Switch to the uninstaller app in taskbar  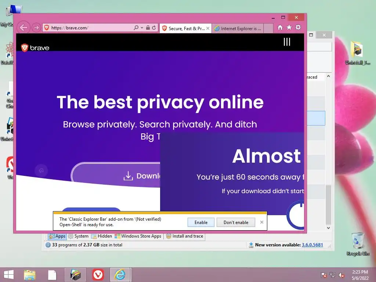[75, 275]
